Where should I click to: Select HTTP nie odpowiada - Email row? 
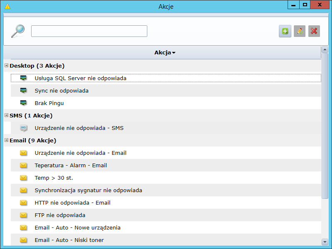pyautogui.click(x=72, y=203)
